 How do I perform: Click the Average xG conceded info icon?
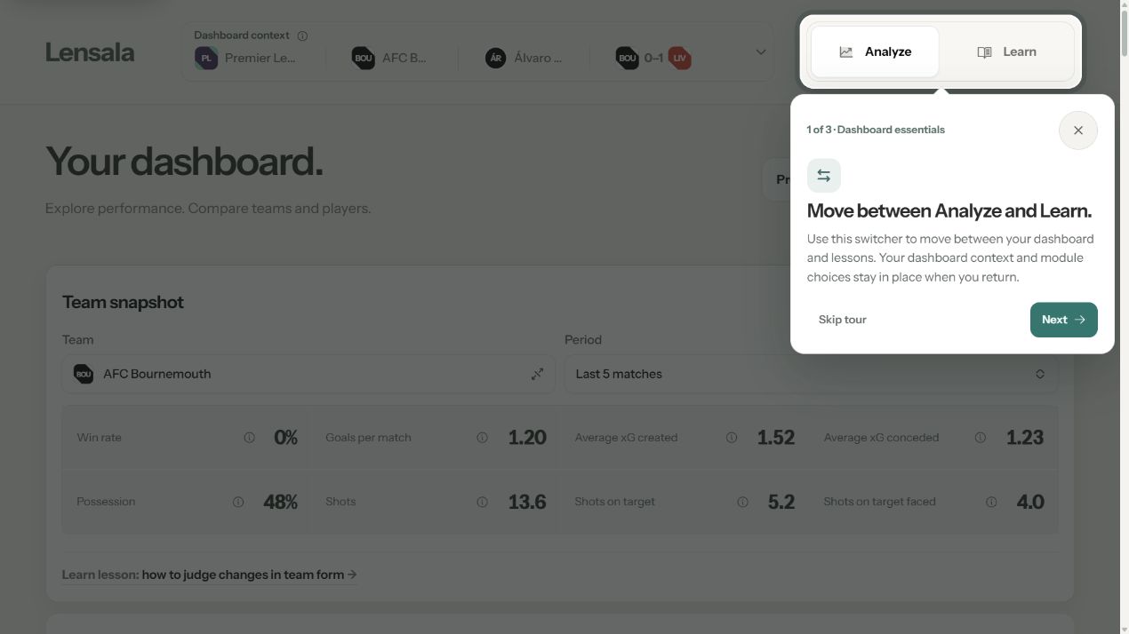click(x=981, y=438)
